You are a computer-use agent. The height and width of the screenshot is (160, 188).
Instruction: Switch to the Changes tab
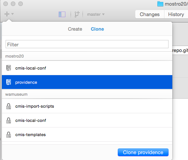tap(150, 14)
